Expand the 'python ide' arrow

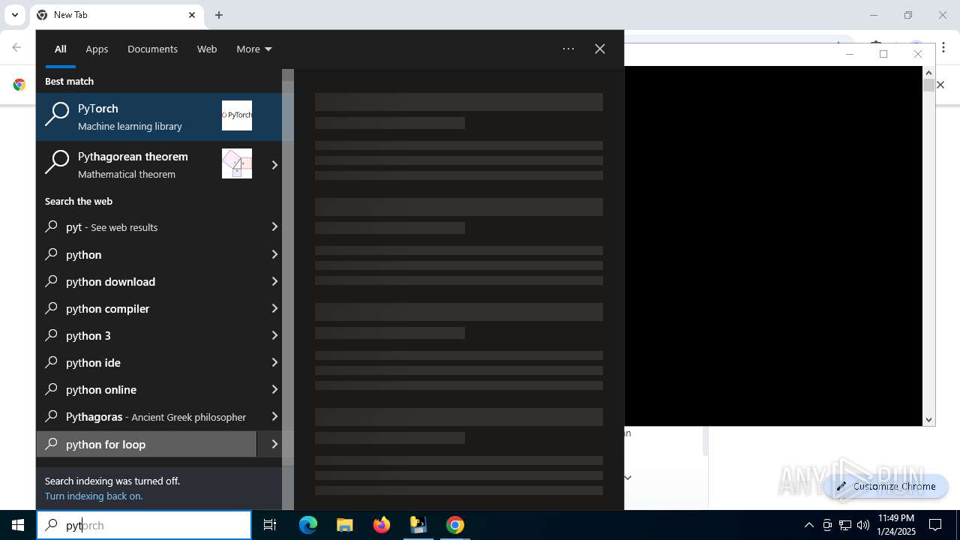pos(274,363)
